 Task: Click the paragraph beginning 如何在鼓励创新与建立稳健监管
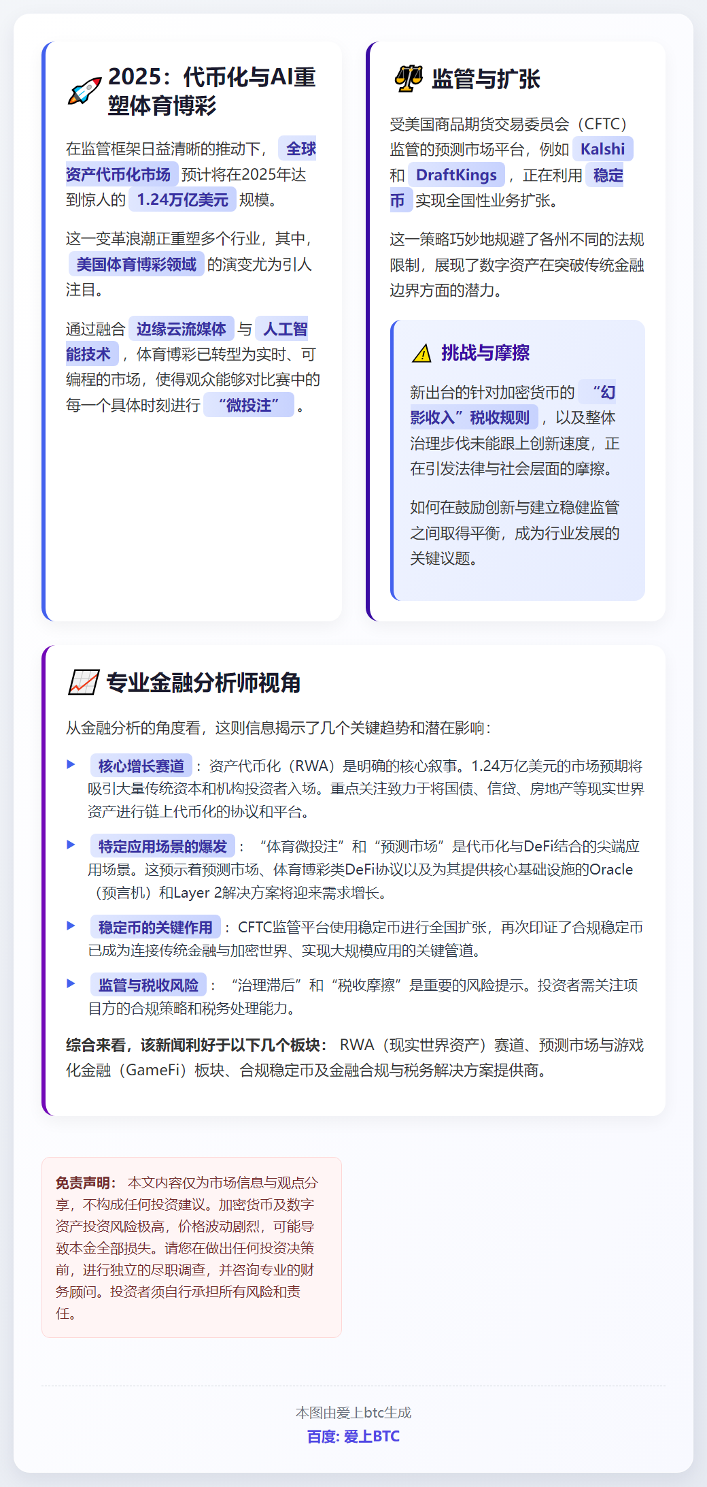(515, 533)
